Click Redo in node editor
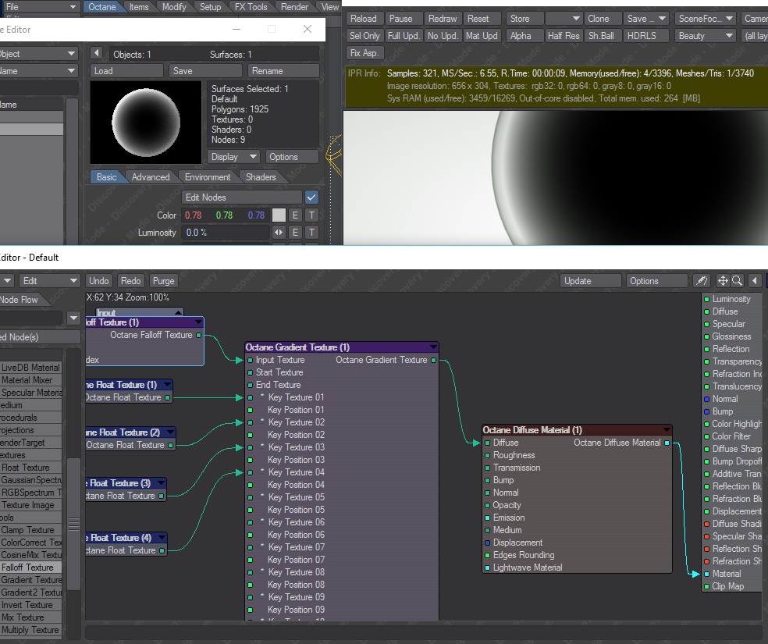This screenshot has height=644, width=768. pyautogui.click(x=131, y=281)
